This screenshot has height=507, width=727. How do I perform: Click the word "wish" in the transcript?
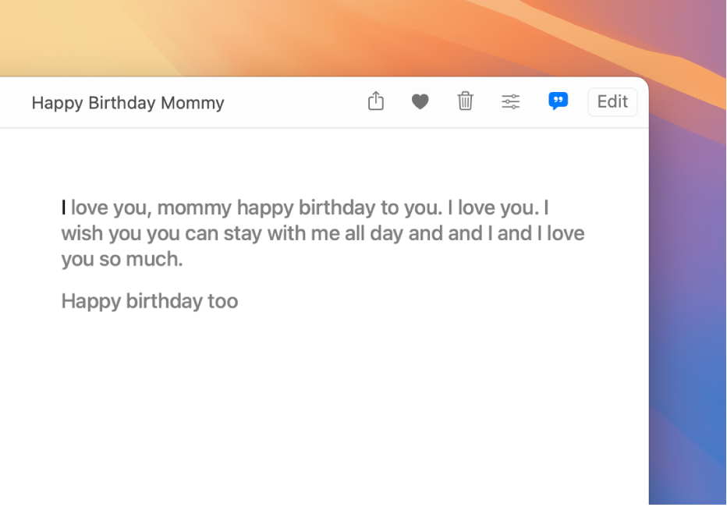[x=82, y=233]
